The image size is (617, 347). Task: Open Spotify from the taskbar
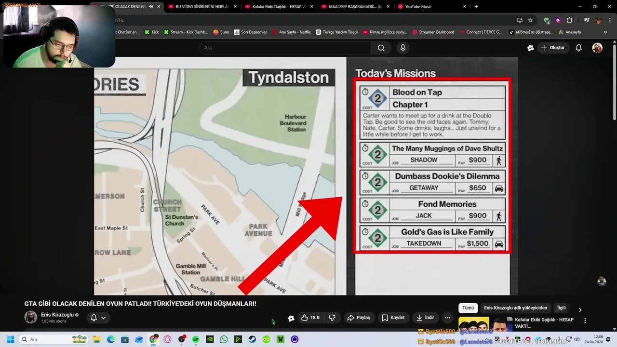(195, 339)
